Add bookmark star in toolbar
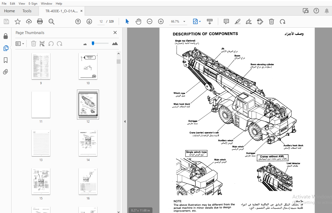The height and width of the screenshot is (213, 332). pyautogui.click(x=17, y=22)
